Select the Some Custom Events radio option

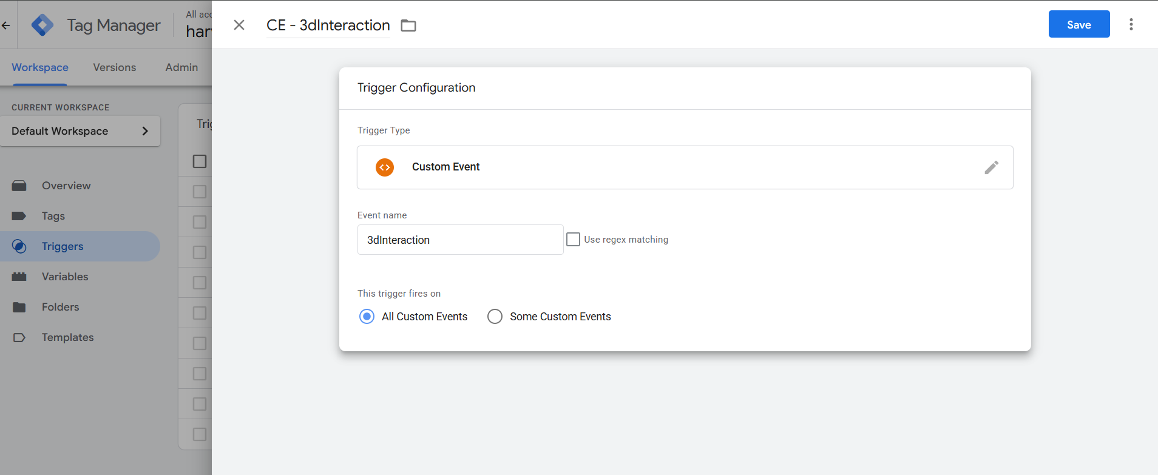[495, 317]
